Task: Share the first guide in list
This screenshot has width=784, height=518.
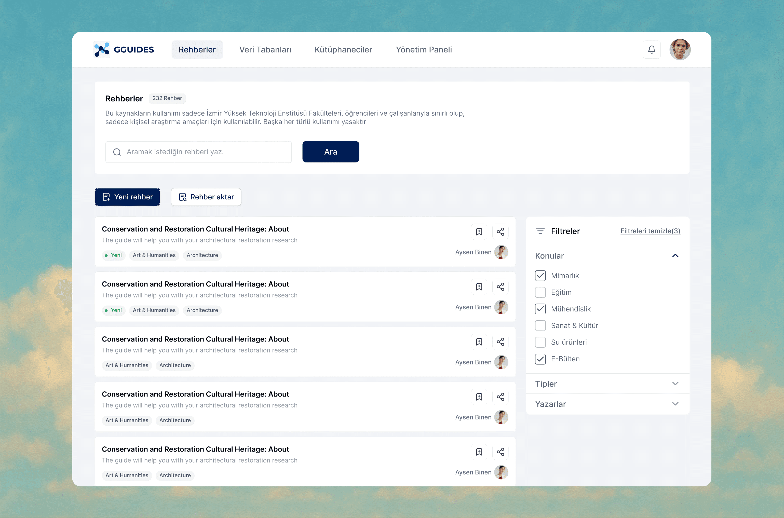Action: (500, 231)
